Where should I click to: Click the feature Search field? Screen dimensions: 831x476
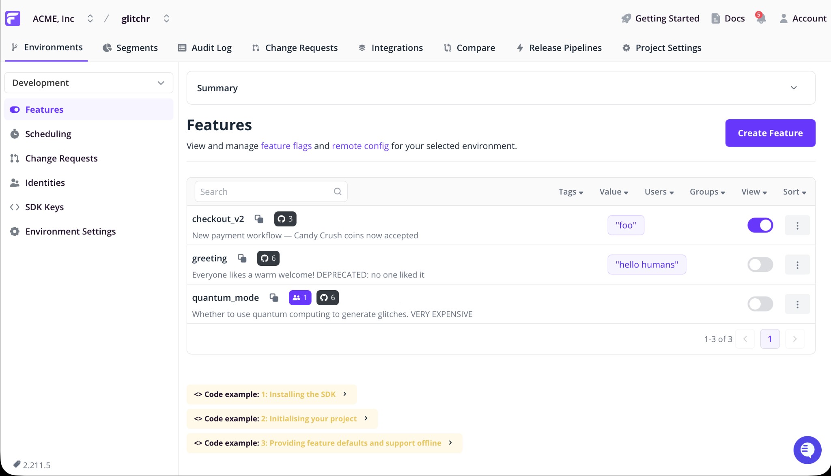[x=264, y=192]
